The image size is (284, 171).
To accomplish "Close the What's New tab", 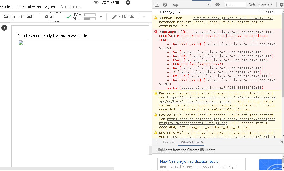I will point(202,142).
